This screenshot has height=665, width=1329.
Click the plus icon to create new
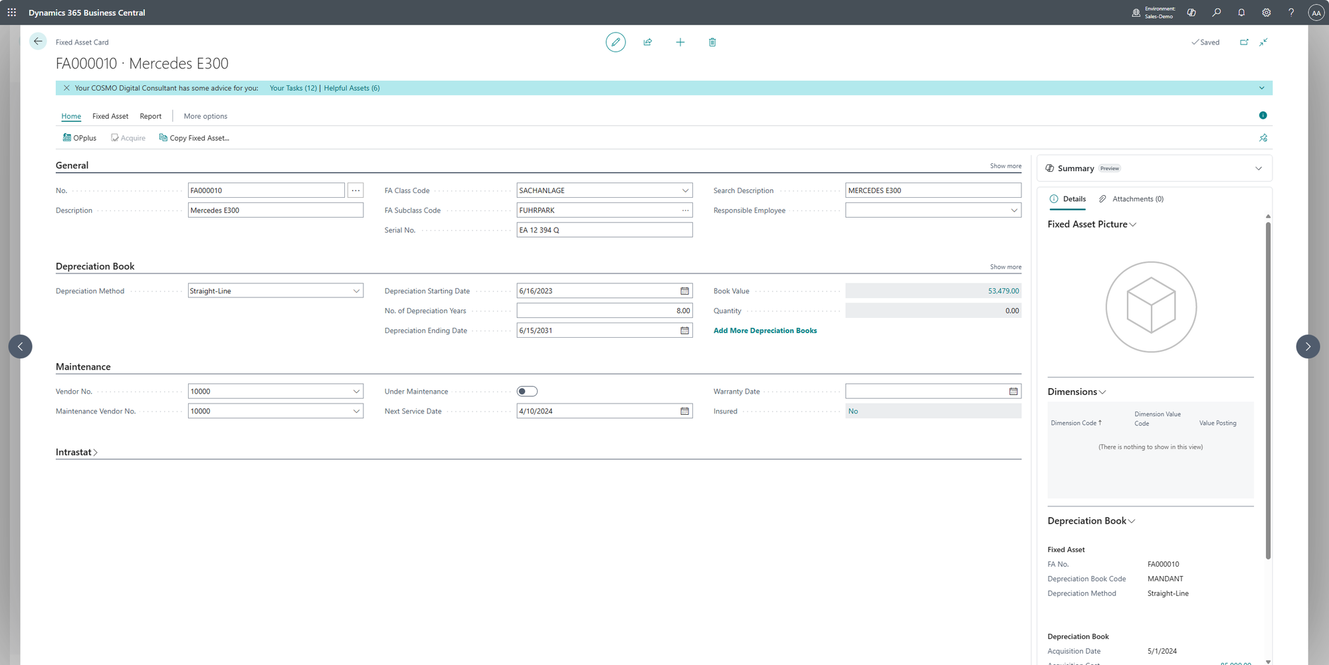pyautogui.click(x=680, y=42)
